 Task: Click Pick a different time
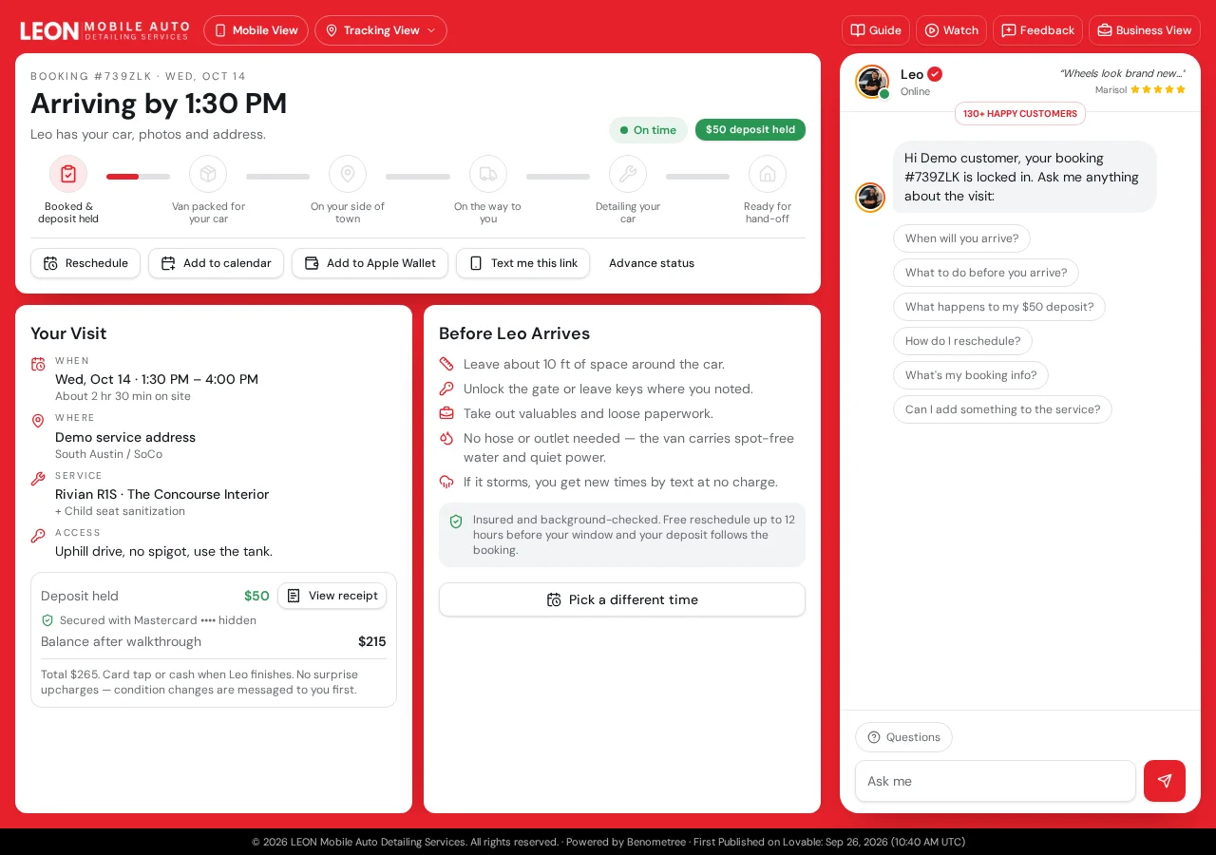point(622,599)
